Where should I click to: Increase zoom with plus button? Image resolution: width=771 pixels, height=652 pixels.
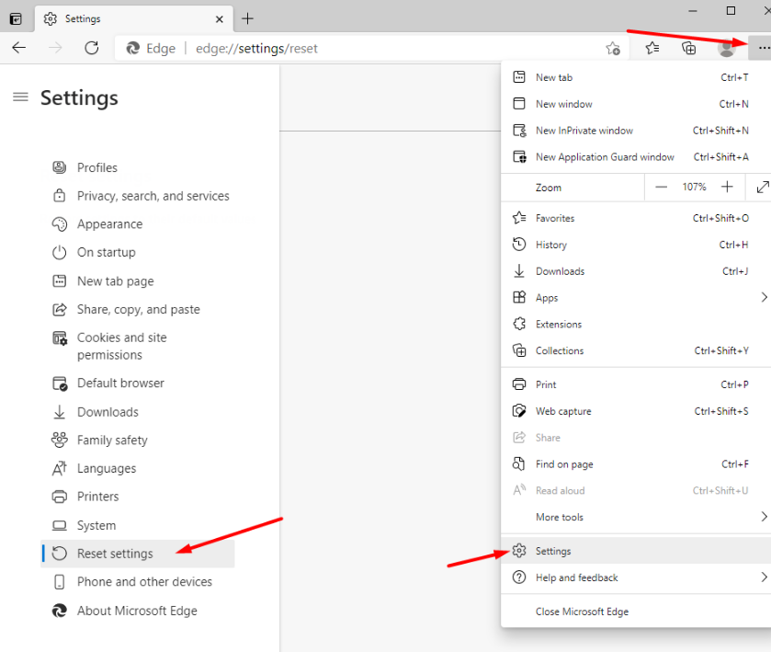727,187
